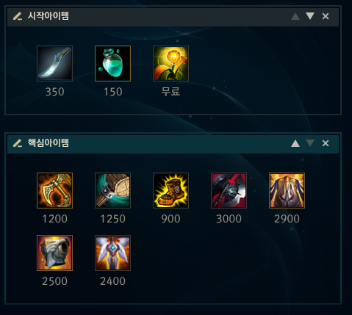Select the curved dagger starting item costing 350

point(54,63)
